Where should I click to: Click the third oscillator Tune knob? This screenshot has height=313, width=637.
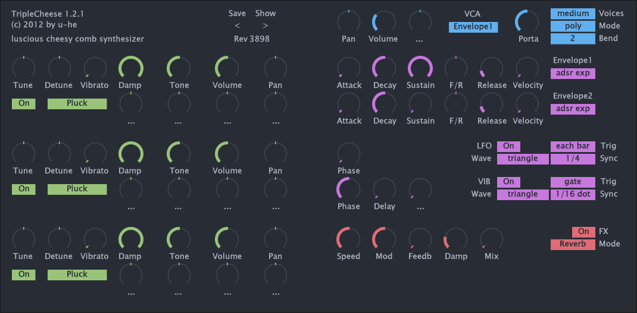(x=24, y=238)
